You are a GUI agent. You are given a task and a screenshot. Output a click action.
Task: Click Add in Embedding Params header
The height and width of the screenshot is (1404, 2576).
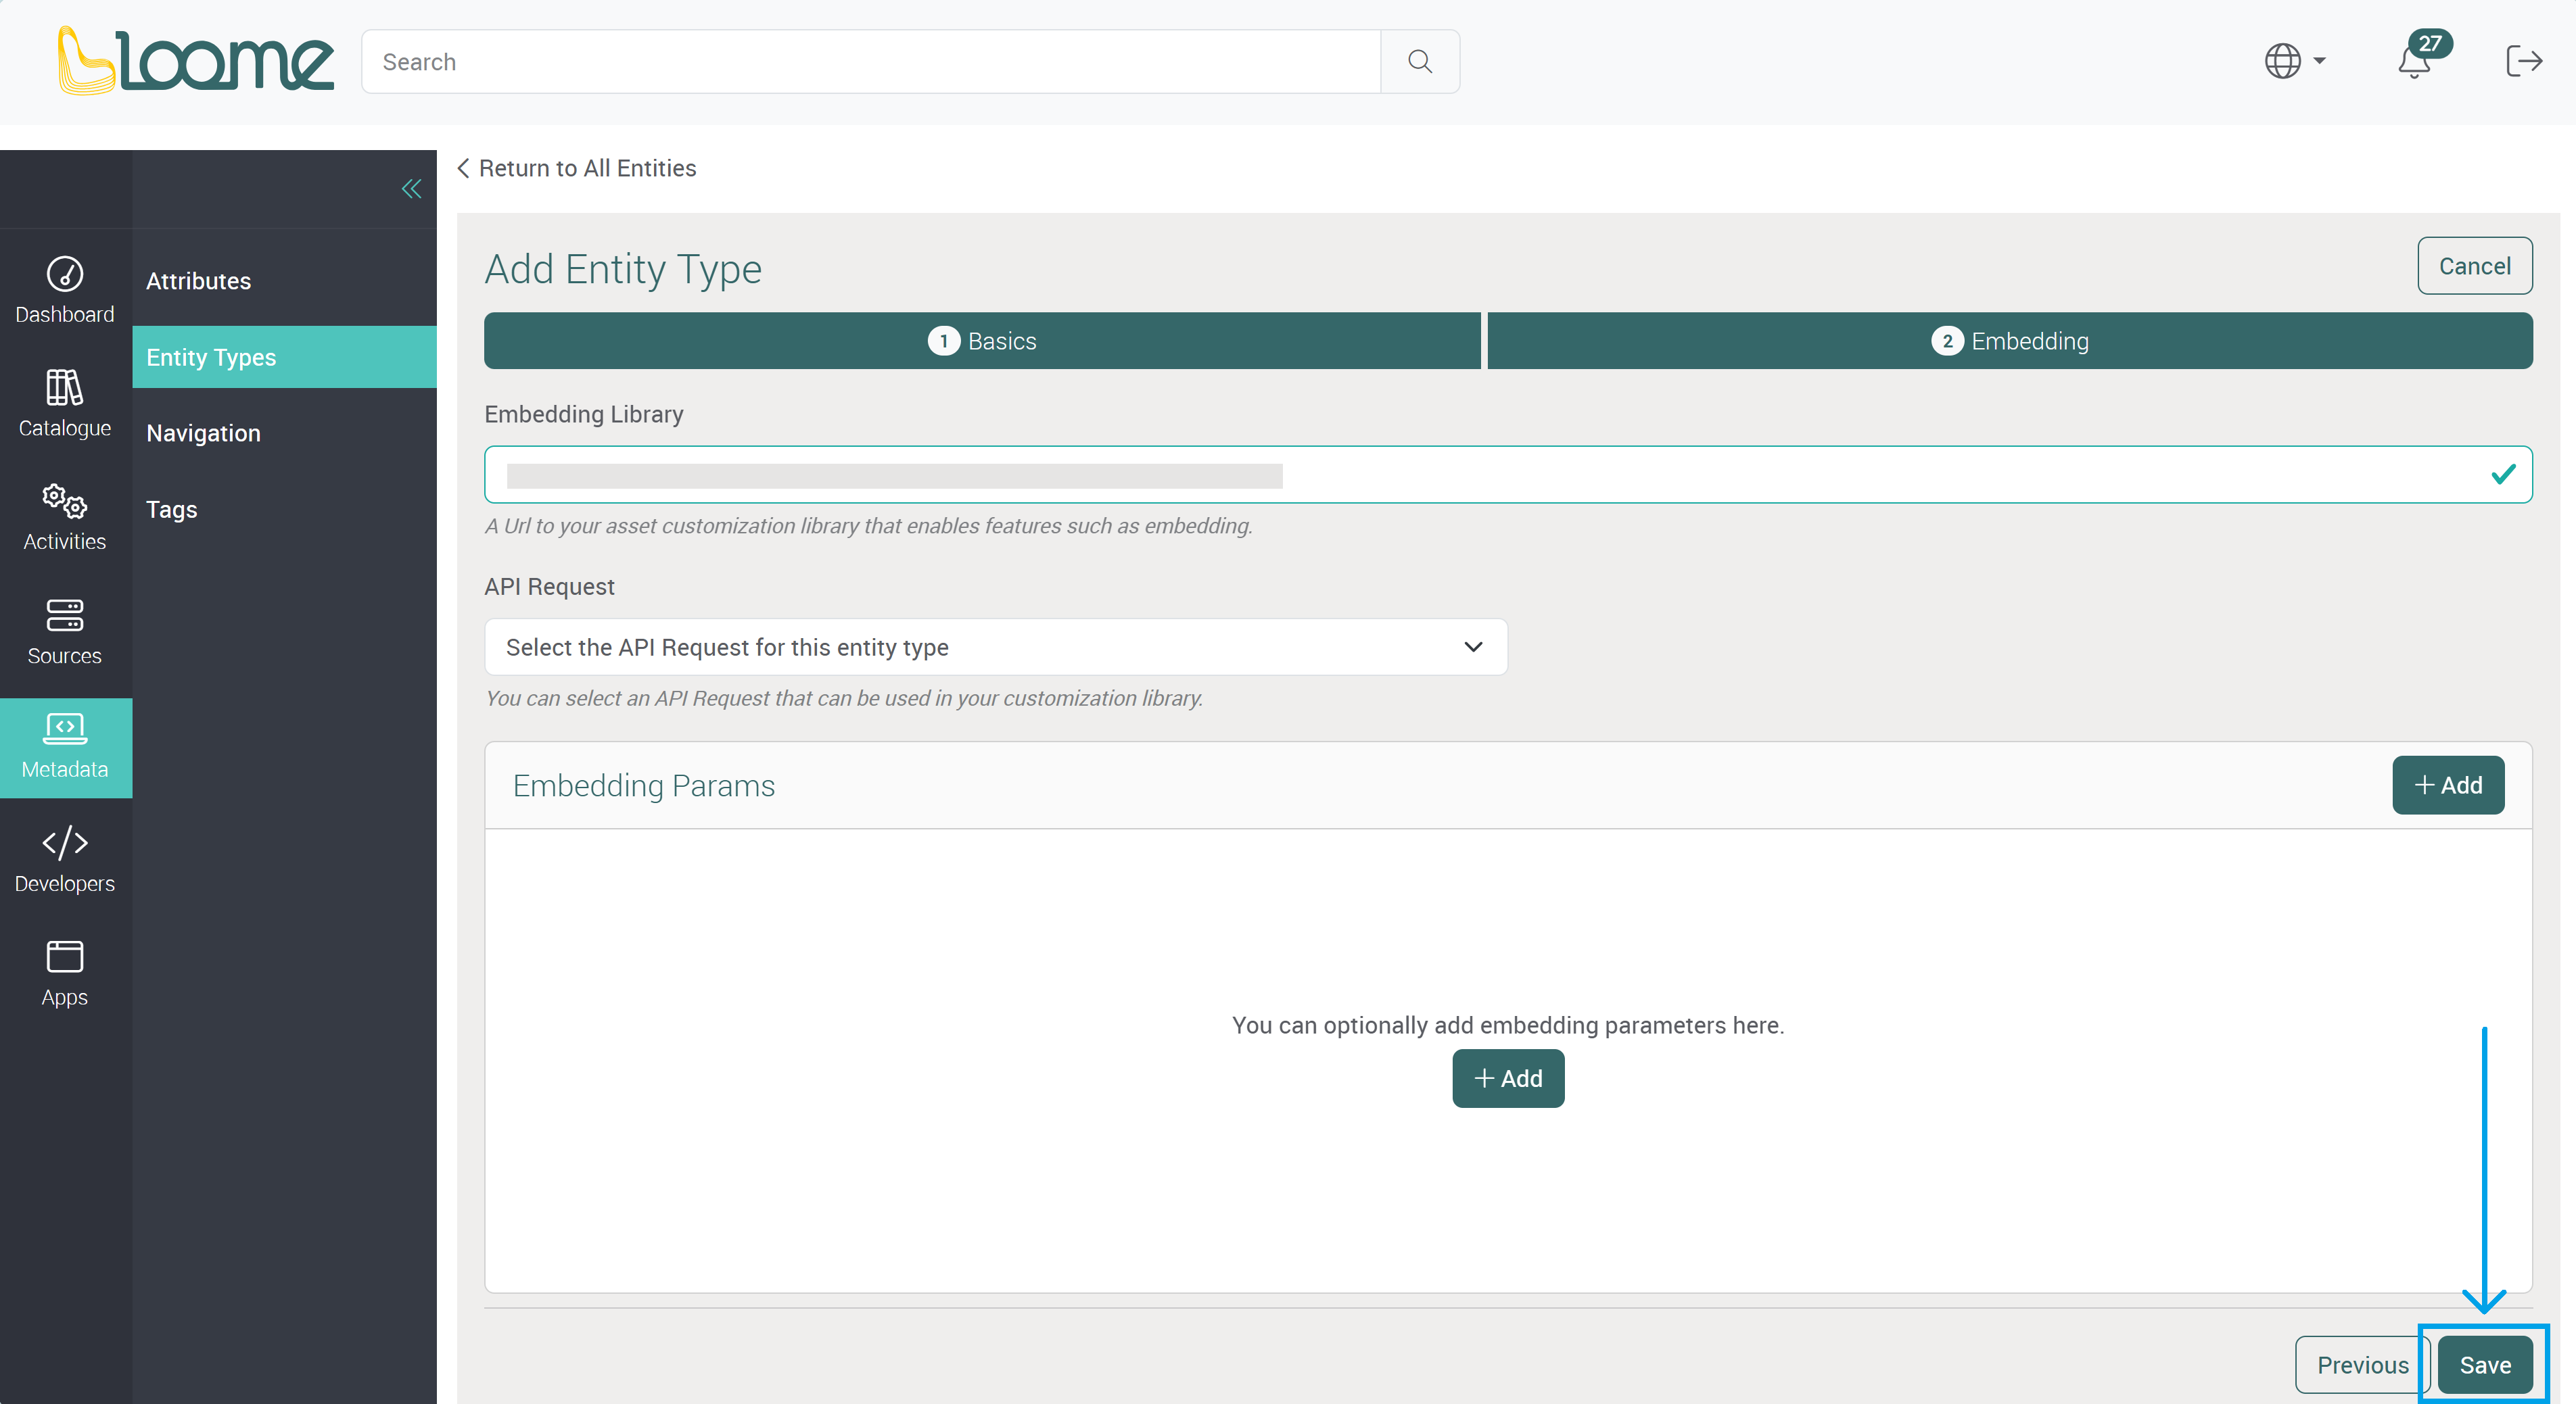[2448, 784]
